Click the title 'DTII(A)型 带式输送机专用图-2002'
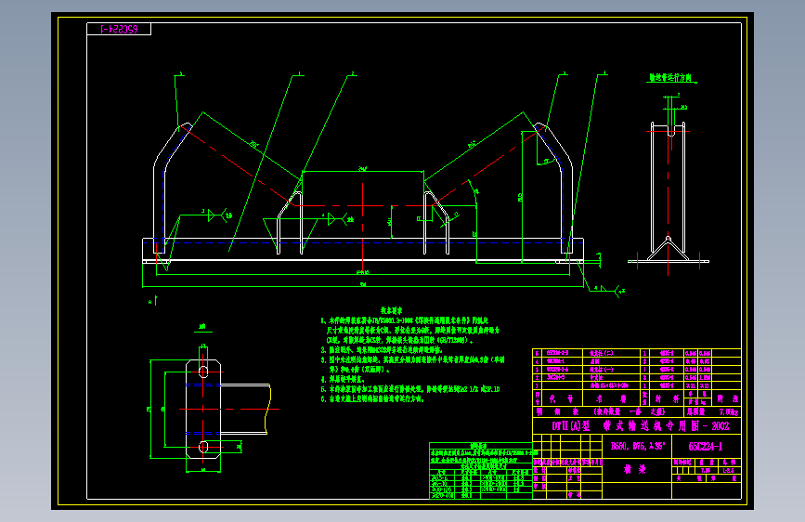Image resolution: width=805 pixels, height=522 pixels. pos(641,426)
